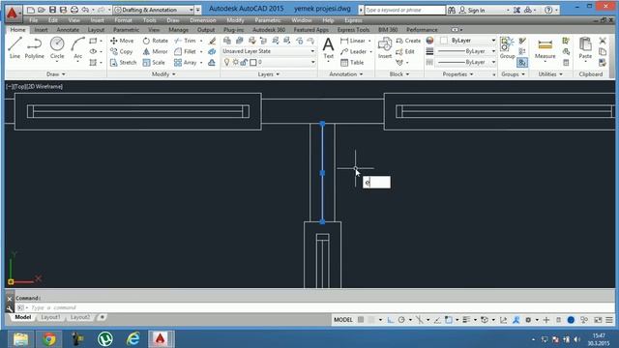Screen dimensions: 619x348
Task: Toggle Ortho mode in status bar
Action: (391, 320)
